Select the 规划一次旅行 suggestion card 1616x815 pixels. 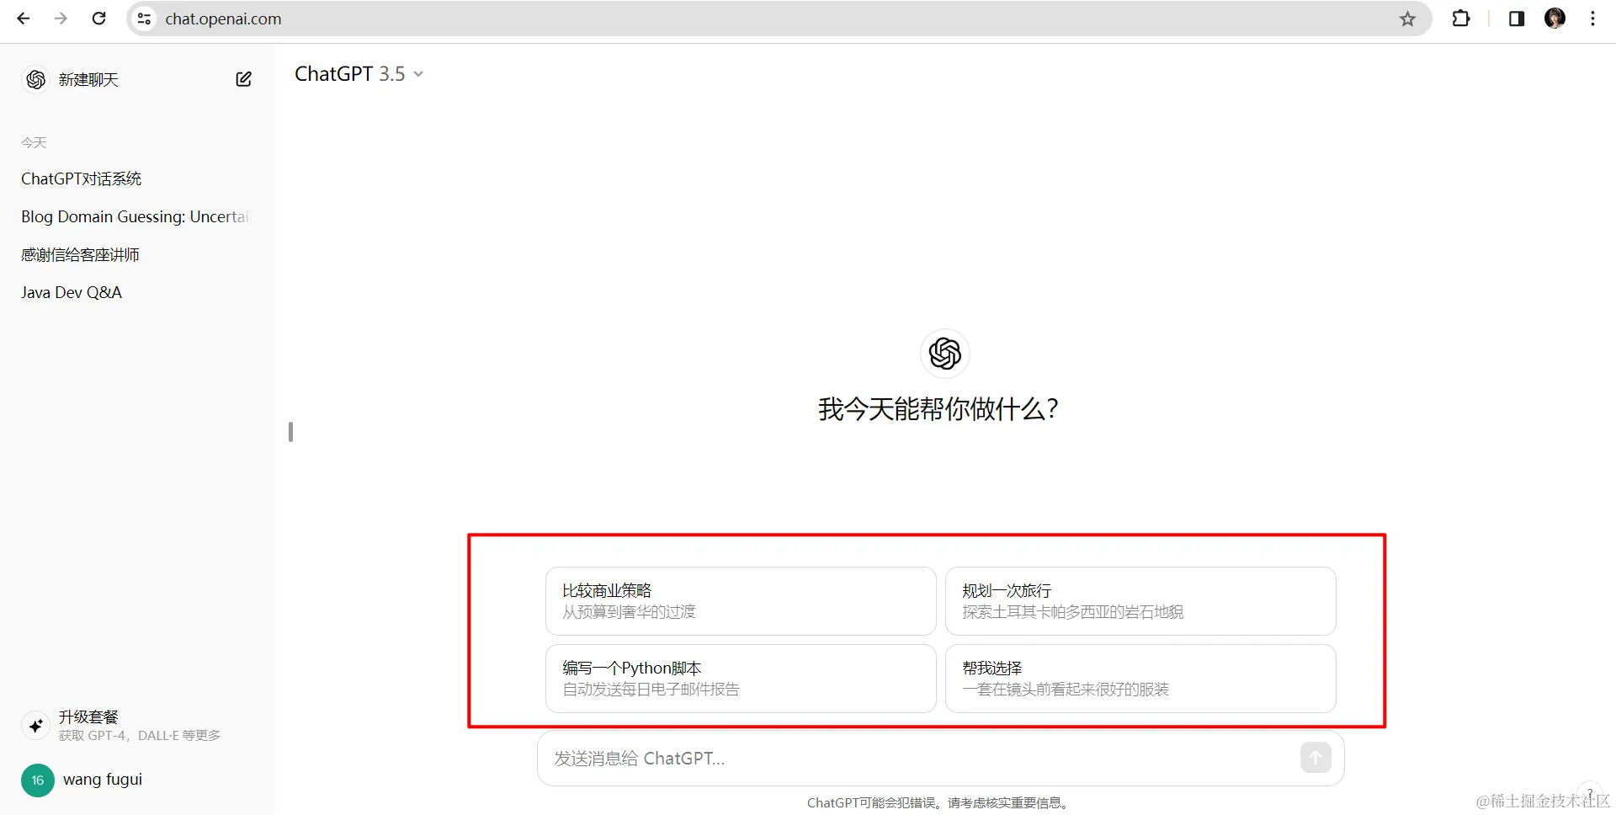click(x=1140, y=601)
